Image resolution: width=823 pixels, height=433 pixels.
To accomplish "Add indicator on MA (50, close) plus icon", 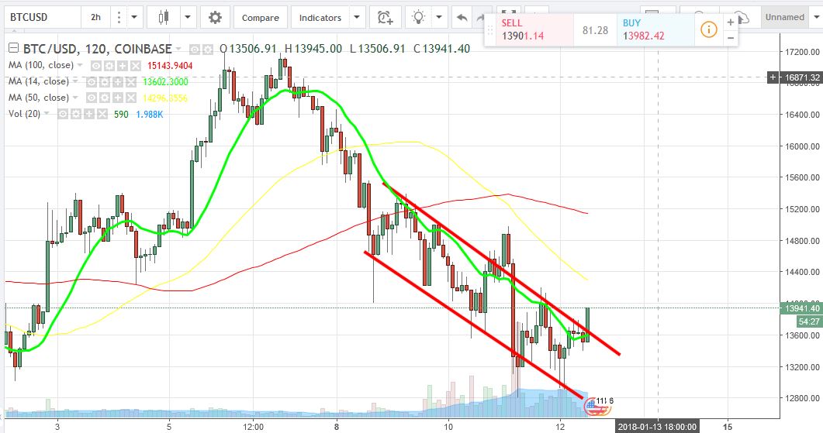I will (x=118, y=98).
